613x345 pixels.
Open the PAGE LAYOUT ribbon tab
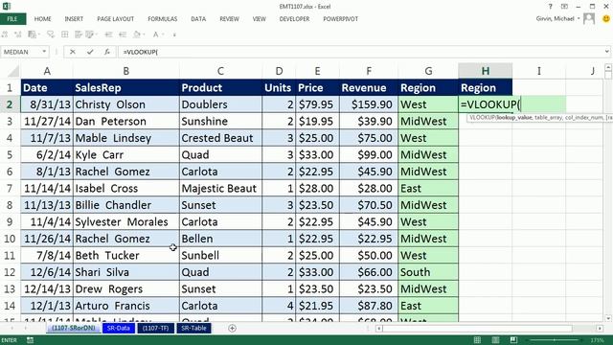point(115,19)
